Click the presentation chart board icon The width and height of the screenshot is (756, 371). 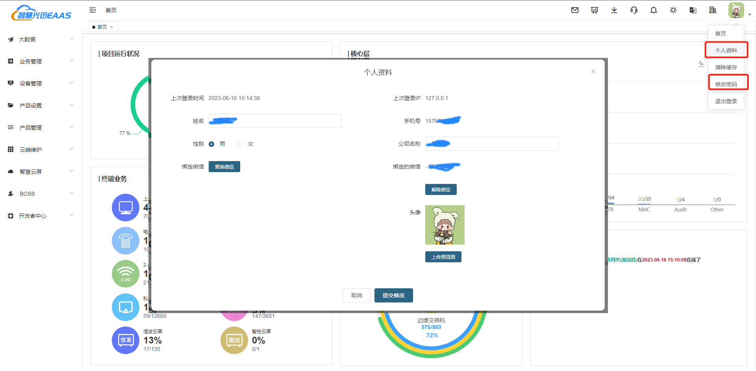[595, 10]
